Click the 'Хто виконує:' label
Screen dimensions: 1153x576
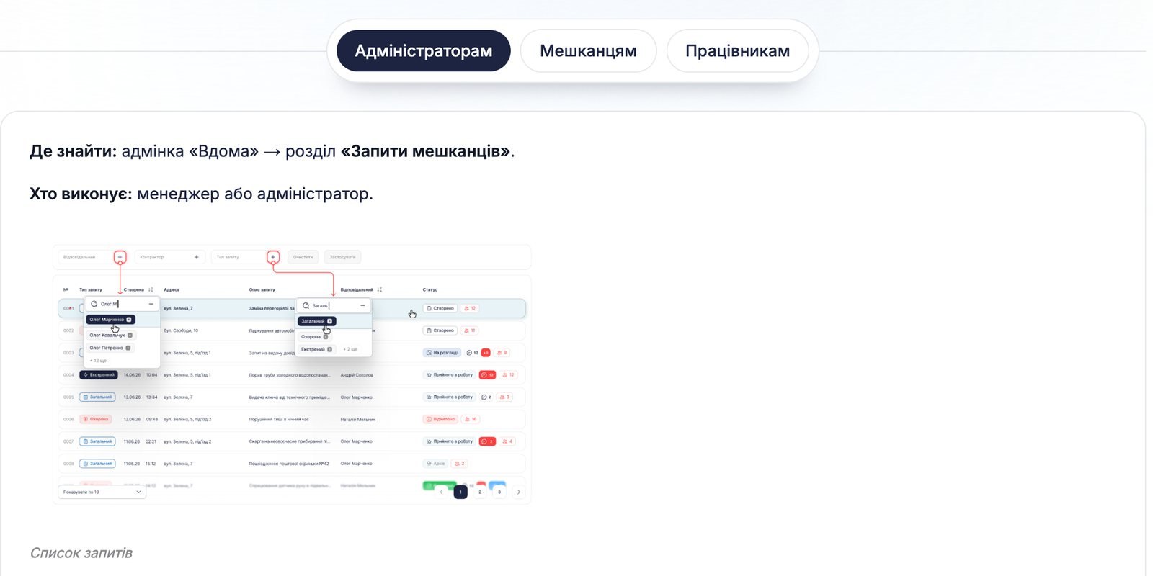point(81,194)
